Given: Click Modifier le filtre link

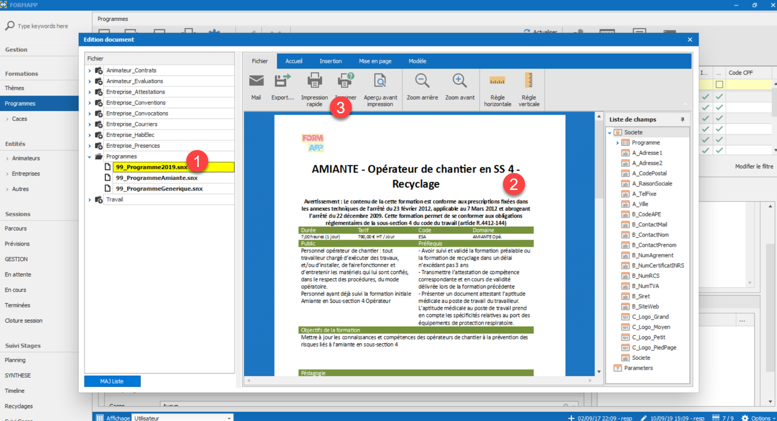Looking at the screenshot, I should click(754, 166).
